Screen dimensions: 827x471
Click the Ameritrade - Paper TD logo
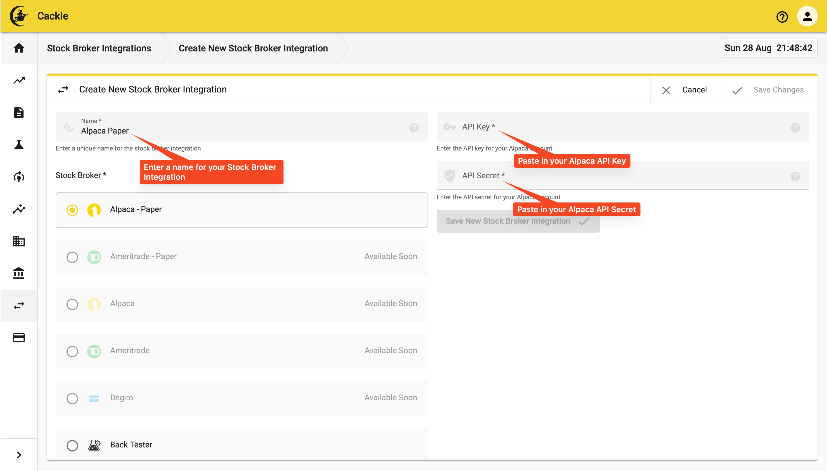point(94,257)
